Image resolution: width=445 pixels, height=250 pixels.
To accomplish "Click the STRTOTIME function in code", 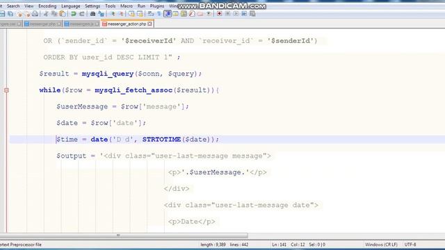I will 161,140.
